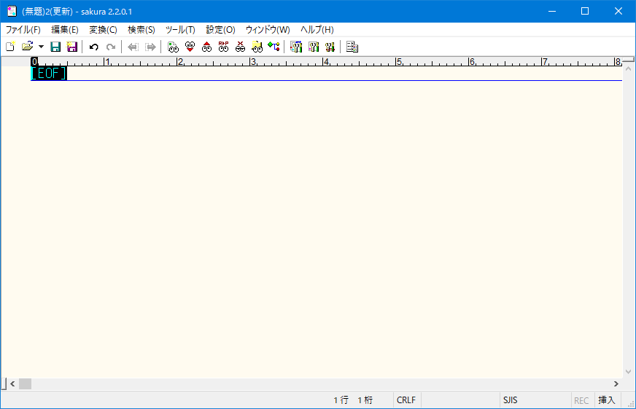Undo the last edit
Image resolution: width=636 pixels, height=409 pixels.
tap(94, 47)
